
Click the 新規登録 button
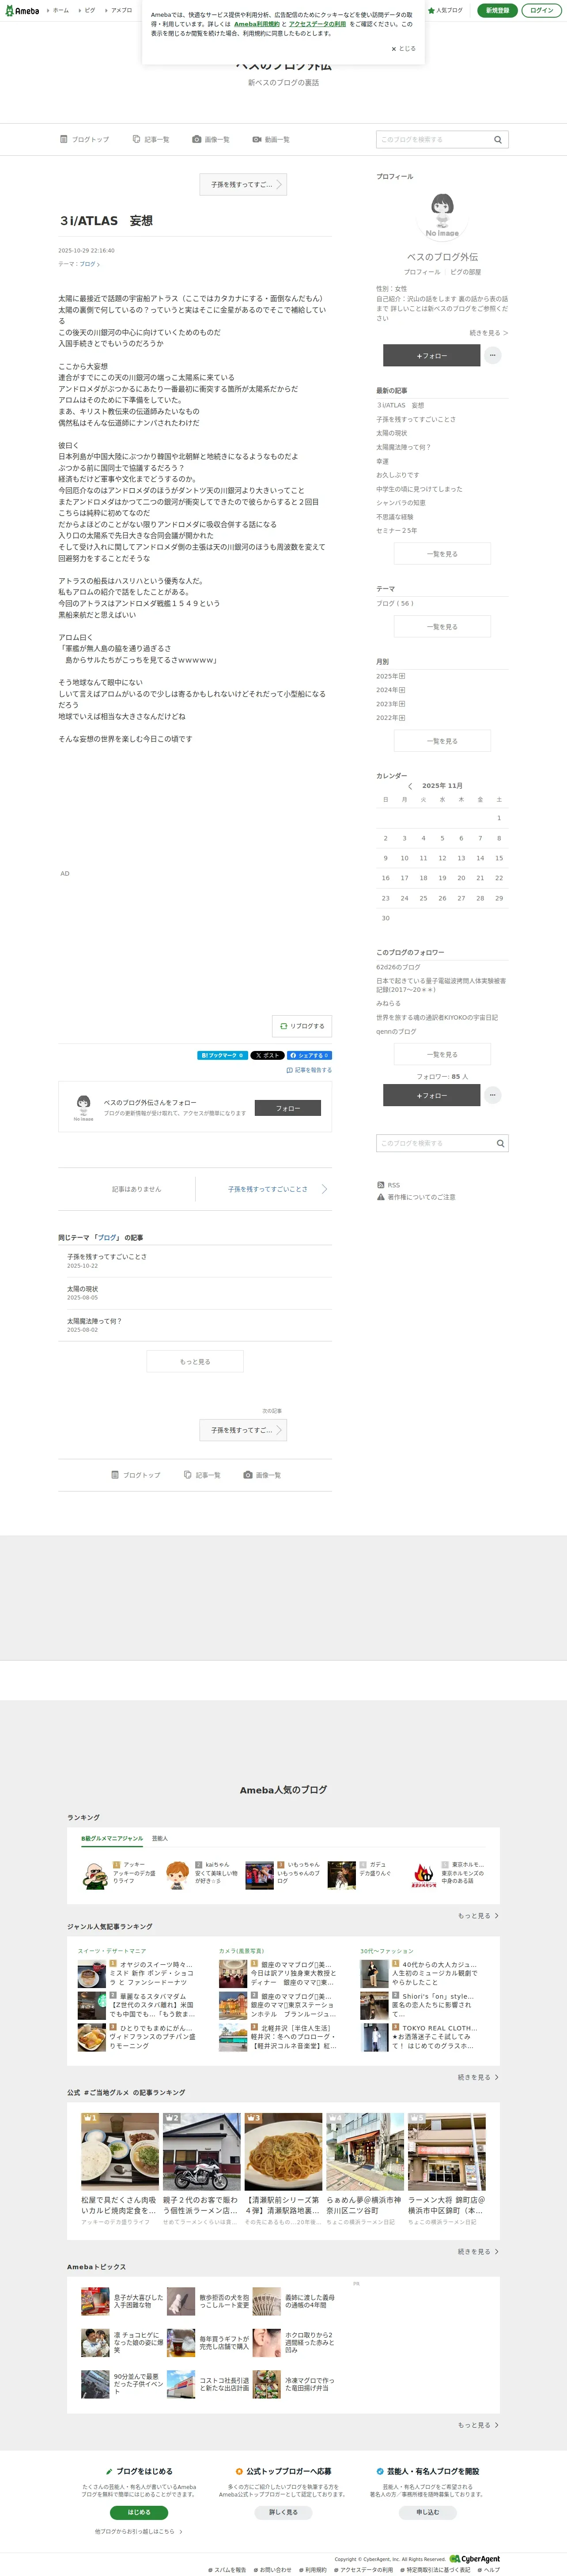pos(497,10)
